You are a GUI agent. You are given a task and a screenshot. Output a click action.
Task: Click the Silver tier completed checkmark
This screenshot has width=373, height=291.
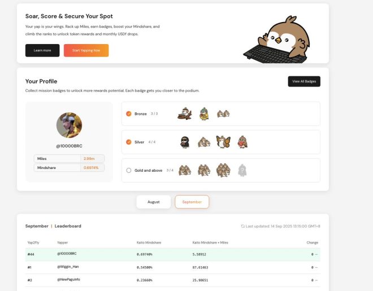[129, 142]
